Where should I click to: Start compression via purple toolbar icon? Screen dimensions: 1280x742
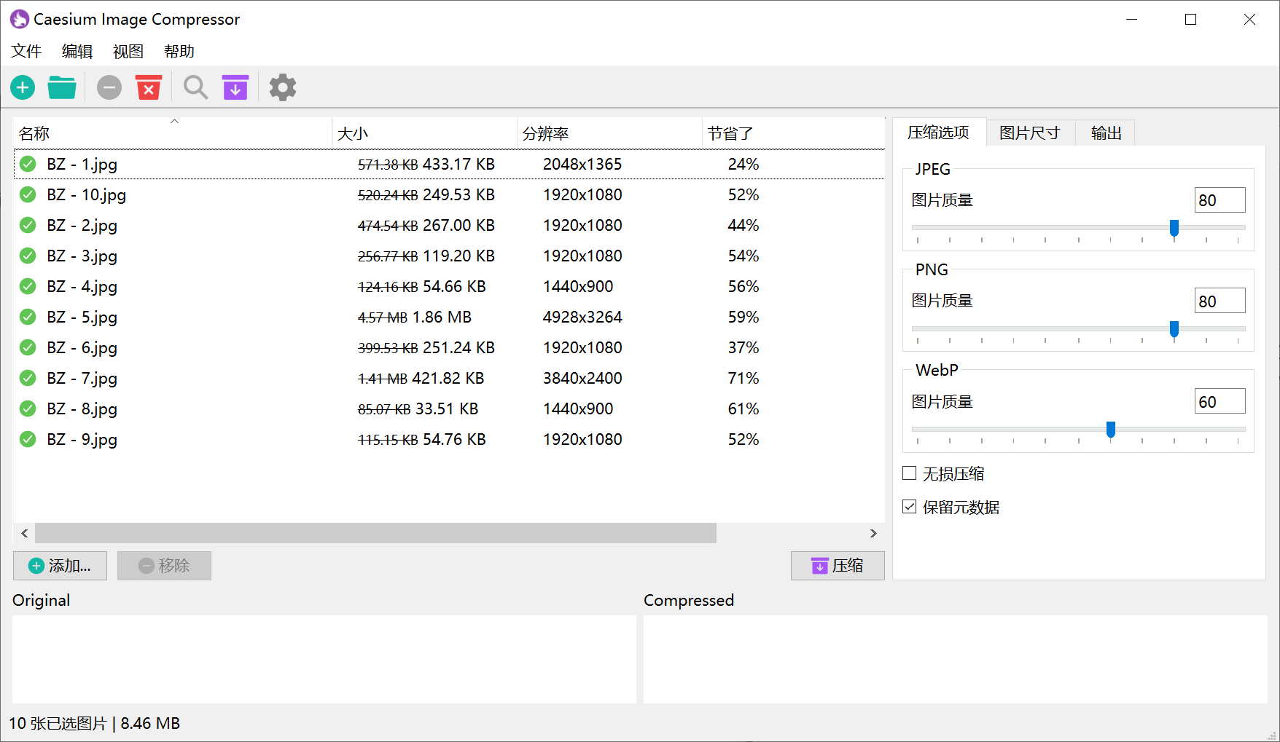(x=235, y=87)
